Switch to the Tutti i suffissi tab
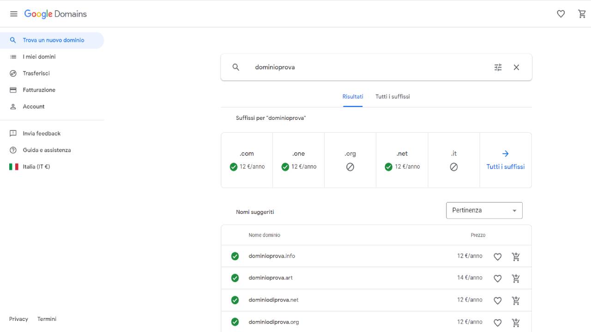 pyautogui.click(x=392, y=96)
